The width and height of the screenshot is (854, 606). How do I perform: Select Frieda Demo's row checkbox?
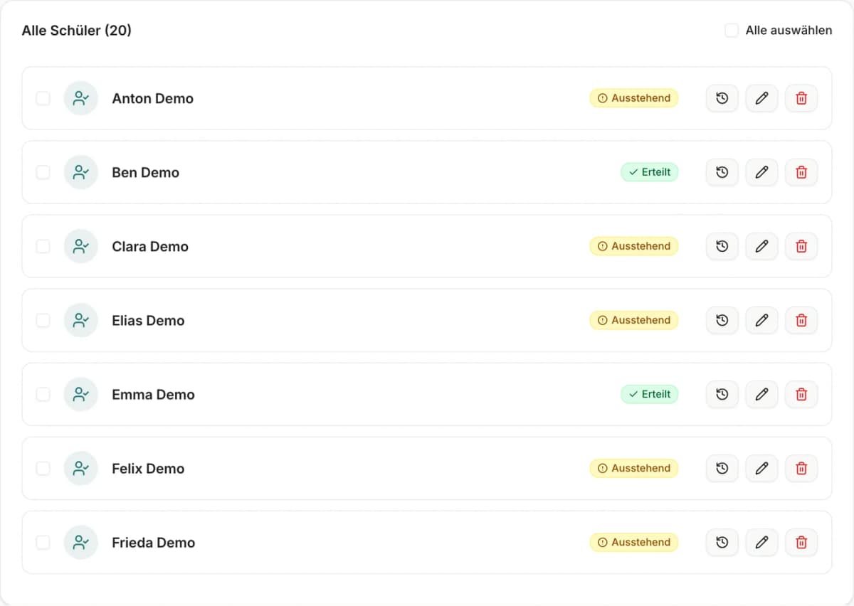click(43, 542)
